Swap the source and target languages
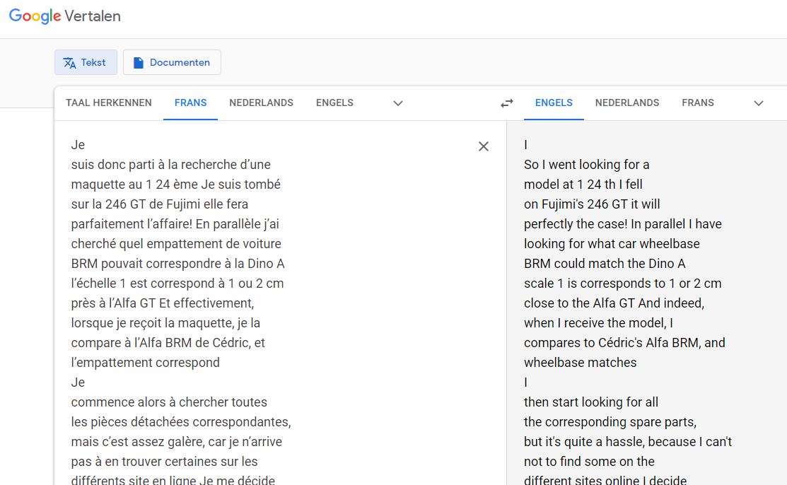Image resolution: width=787 pixels, height=485 pixels. (x=507, y=103)
